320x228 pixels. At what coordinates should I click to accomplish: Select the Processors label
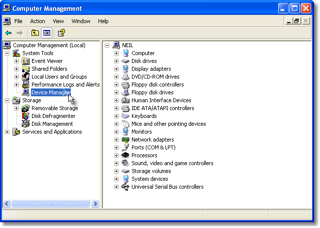click(144, 155)
